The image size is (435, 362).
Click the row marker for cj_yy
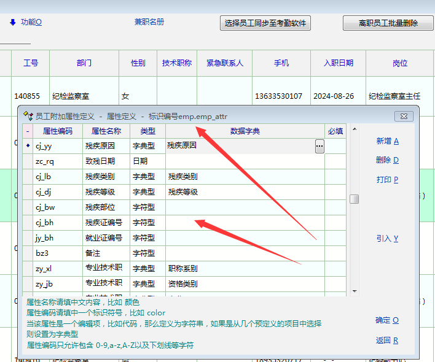click(x=27, y=146)
